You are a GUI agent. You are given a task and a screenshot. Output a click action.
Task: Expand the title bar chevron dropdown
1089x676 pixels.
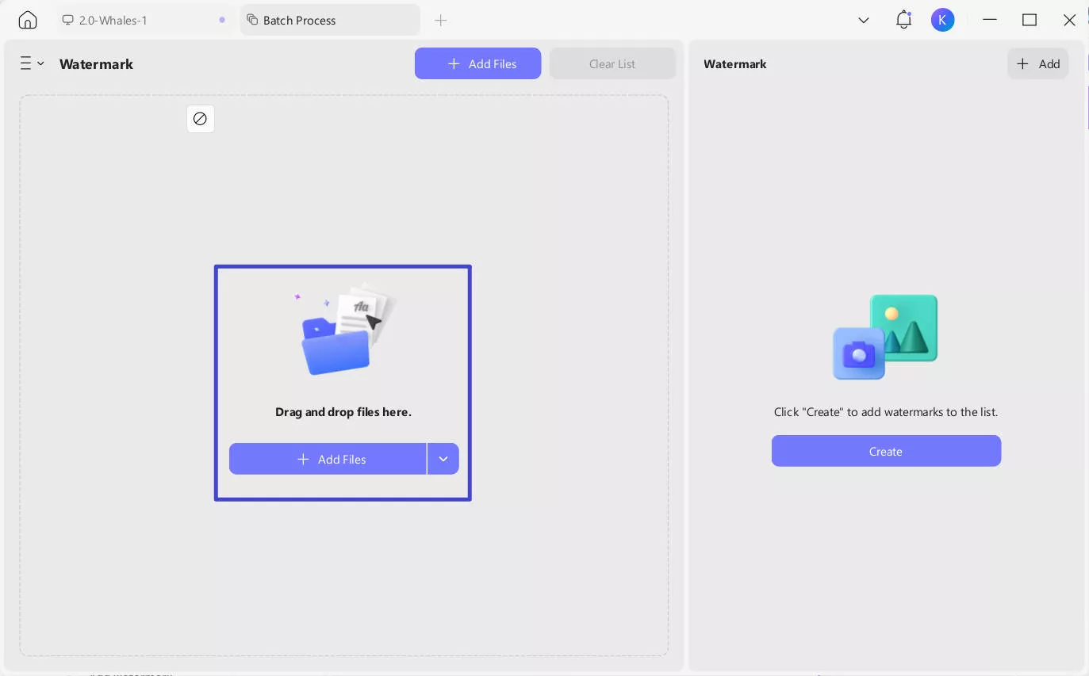click(864, 20)
